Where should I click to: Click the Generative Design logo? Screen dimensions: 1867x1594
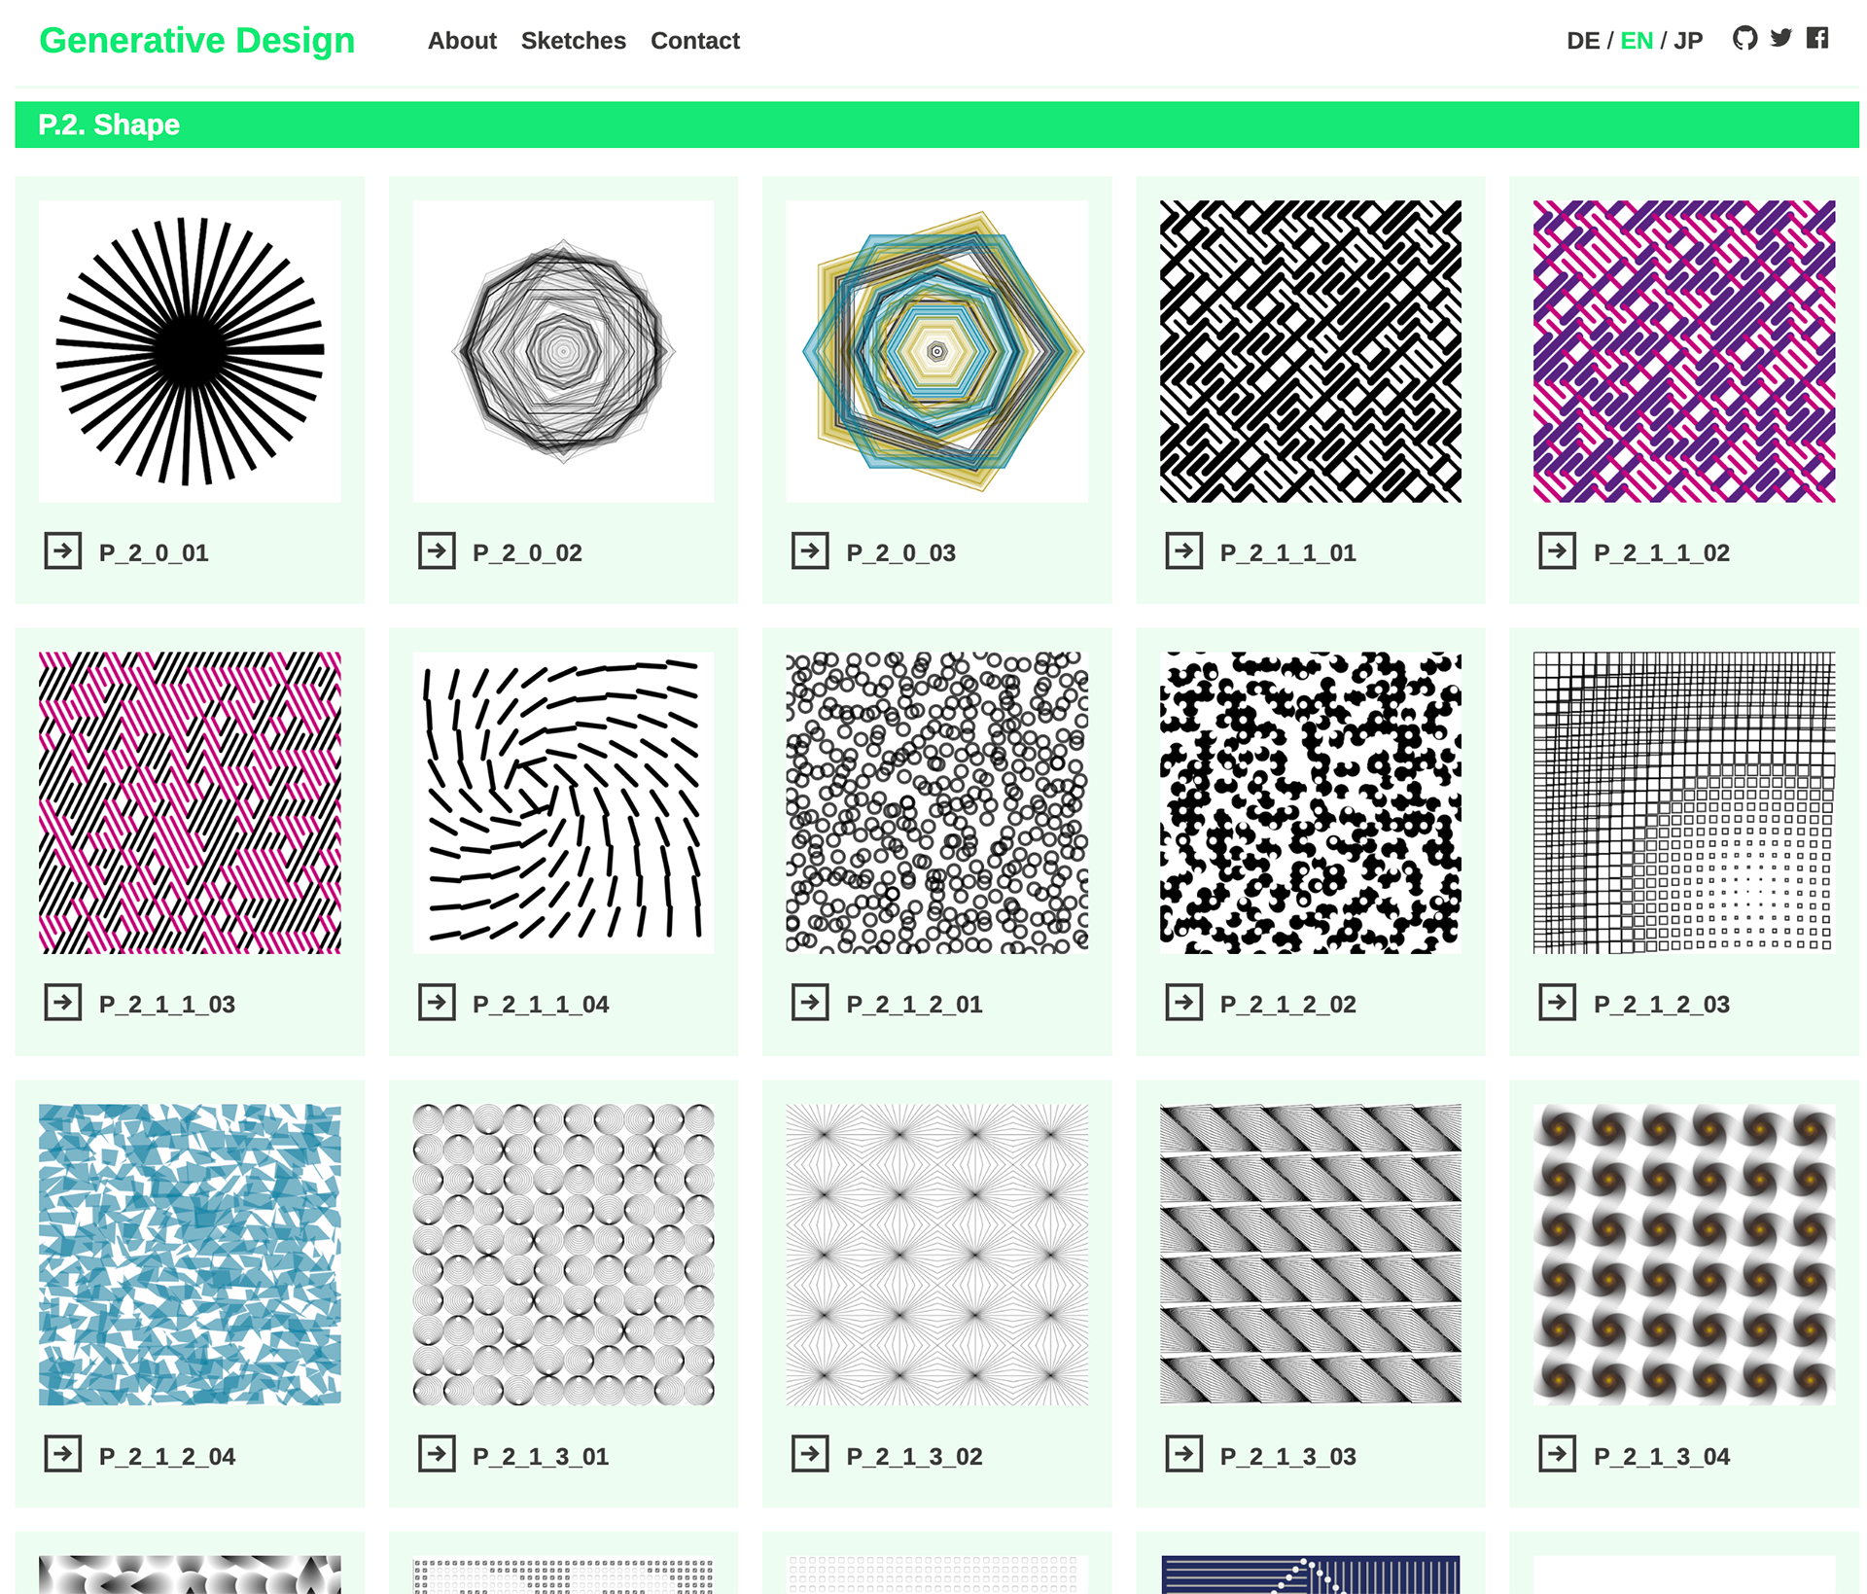pyautogui.click(x=197, y=40)
